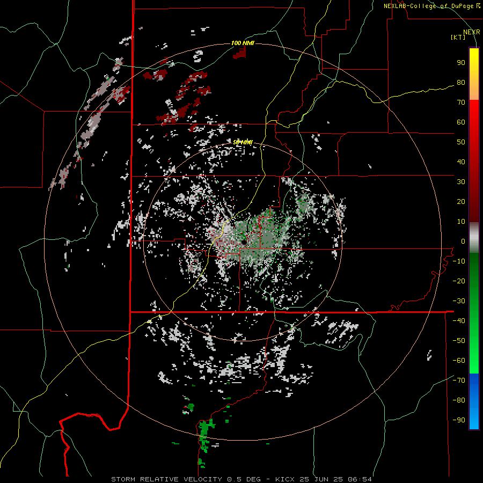
Task: Click the positive 70 scale value
Action: pos(461,103)
